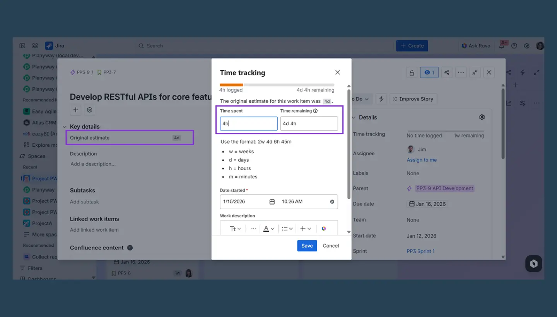This screenshot has width=557, height=317.
Task: Click the share icon in issue header
Action: coord(447,72)
